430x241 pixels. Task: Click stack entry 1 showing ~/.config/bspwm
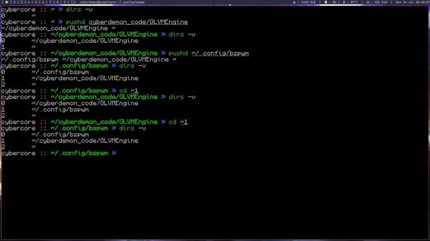point(60,109)
